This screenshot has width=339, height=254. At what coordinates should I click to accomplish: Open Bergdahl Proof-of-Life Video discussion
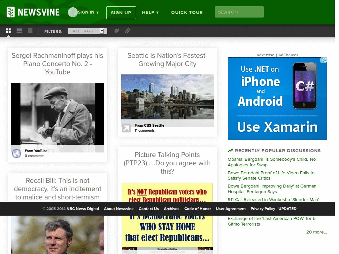click(x=271, y=175)
